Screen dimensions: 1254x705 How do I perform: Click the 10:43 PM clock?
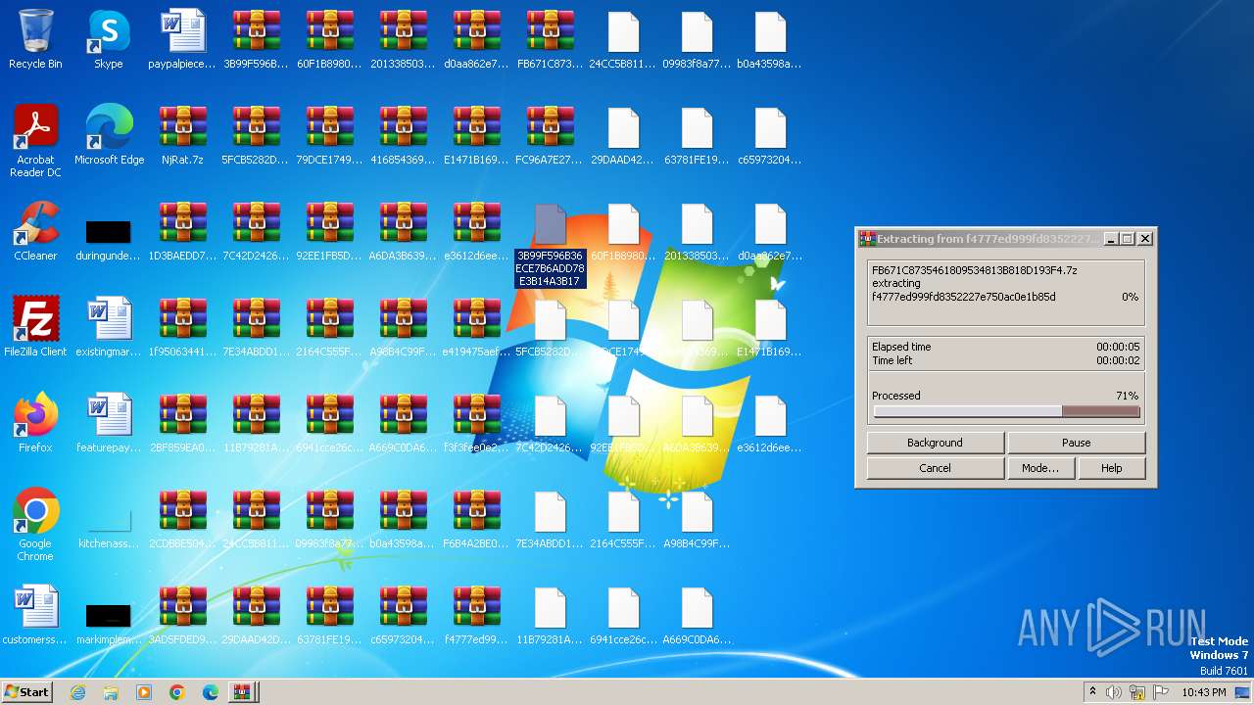1204,692
